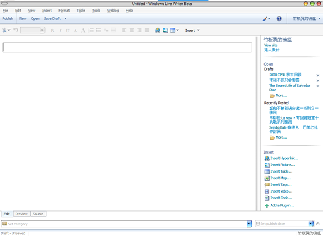
Task: Click Publish in the toolbar
Action: pos(8,18)
